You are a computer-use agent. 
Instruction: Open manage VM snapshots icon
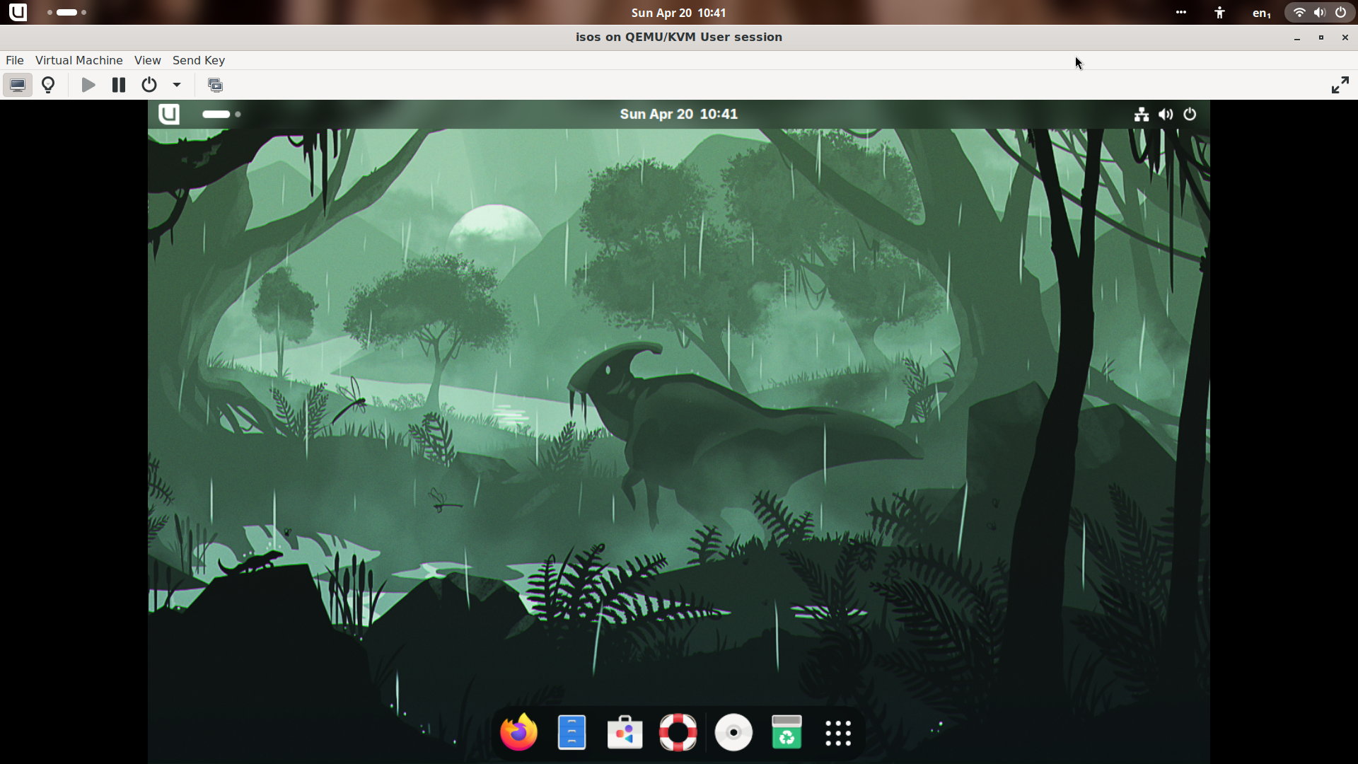(x=215, y=86)
